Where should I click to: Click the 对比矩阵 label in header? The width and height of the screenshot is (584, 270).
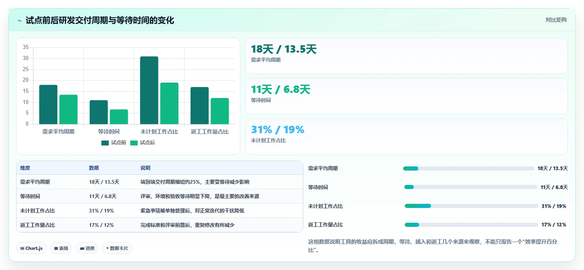(x=556, y=20)
